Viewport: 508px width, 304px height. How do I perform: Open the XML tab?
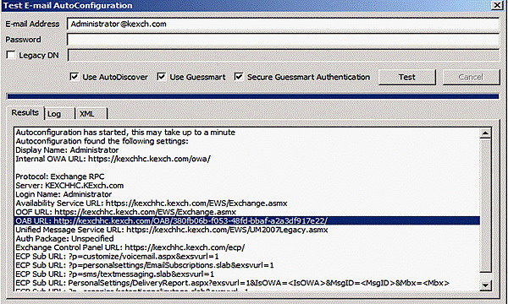click(x=91, y=114)
